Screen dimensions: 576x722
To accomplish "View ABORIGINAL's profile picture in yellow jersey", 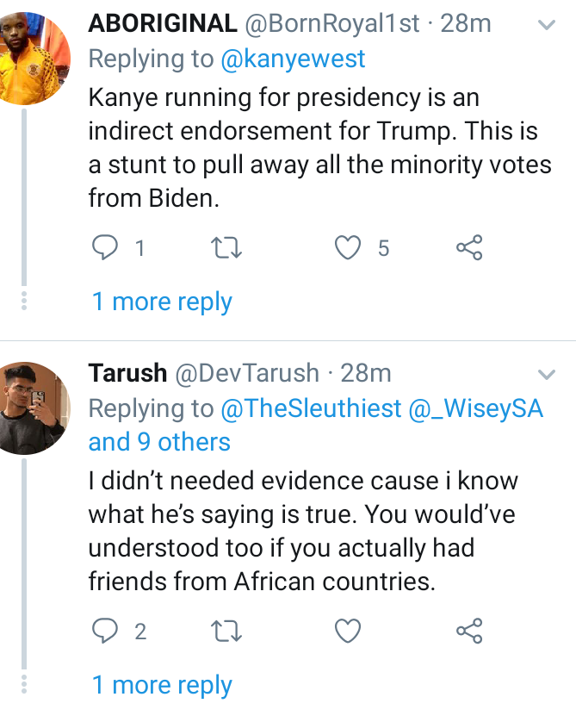I will (33, 58).
